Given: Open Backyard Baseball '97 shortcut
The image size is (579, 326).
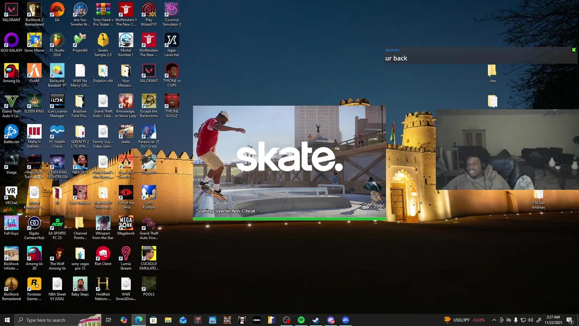Looking at the screenshot, I should click(57, 75).
